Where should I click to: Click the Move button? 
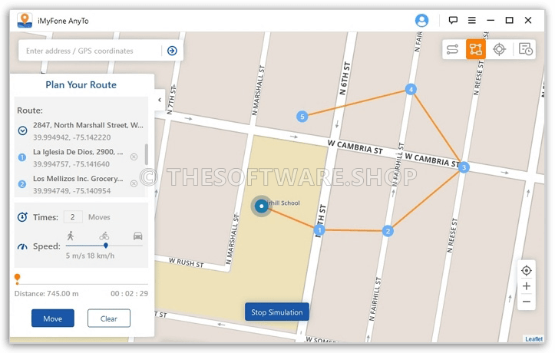tap(53, 318)
